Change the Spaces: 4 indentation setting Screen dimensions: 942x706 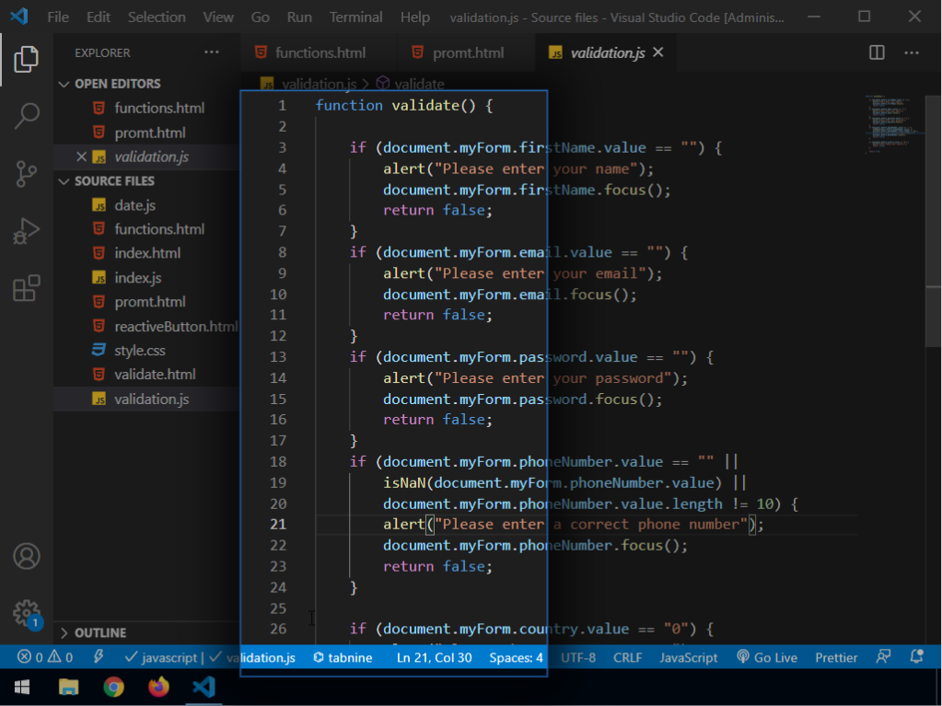click(516, 657)
